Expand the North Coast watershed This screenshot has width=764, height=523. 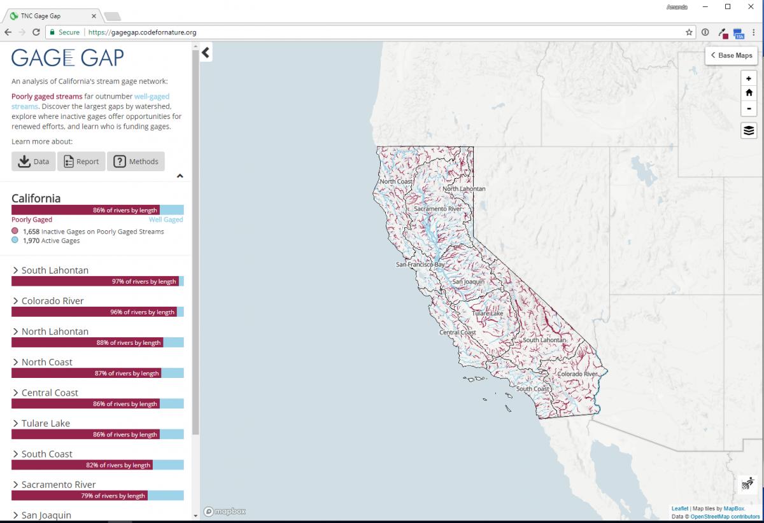(42, 362)
